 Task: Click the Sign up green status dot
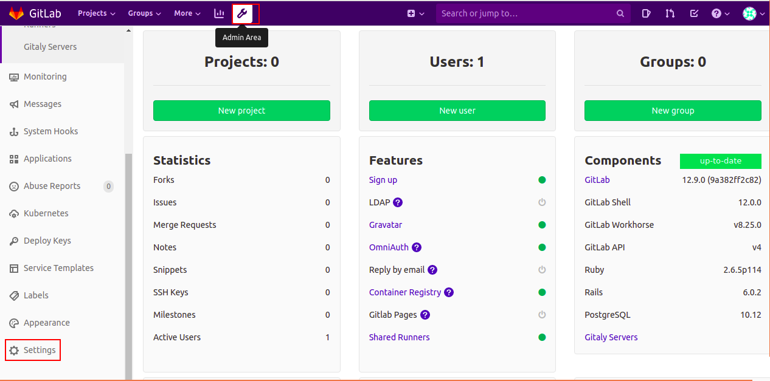[542, 180]
